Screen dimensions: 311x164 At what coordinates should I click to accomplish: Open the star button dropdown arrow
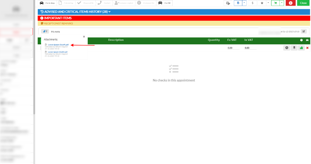click(x=268, y=3)
